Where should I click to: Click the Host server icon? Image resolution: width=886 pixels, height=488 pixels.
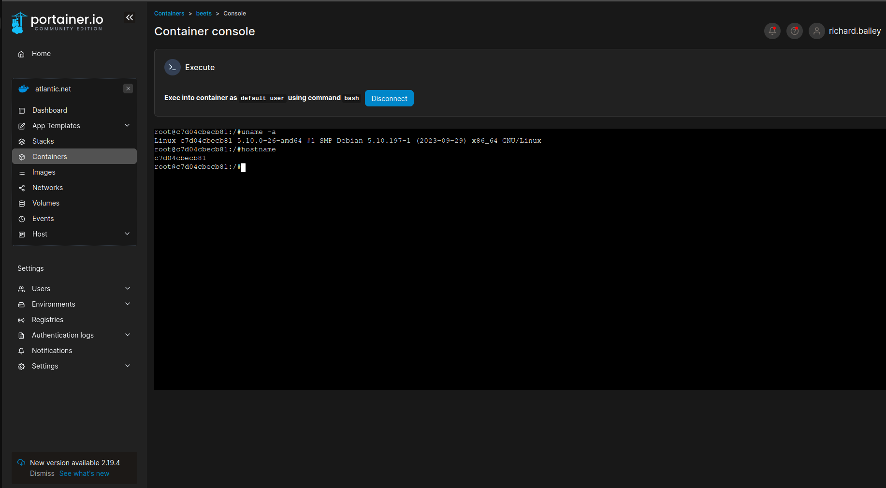22,235
